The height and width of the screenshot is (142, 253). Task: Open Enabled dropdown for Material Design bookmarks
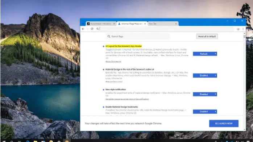point(205,112)
